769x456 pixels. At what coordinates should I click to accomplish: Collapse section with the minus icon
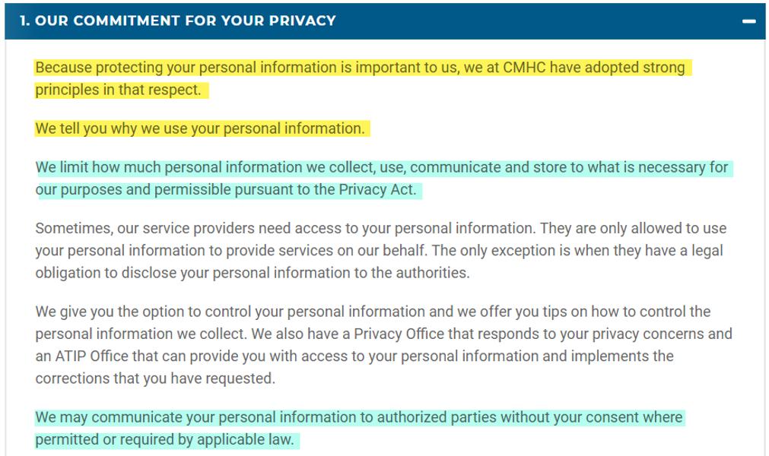749,21
